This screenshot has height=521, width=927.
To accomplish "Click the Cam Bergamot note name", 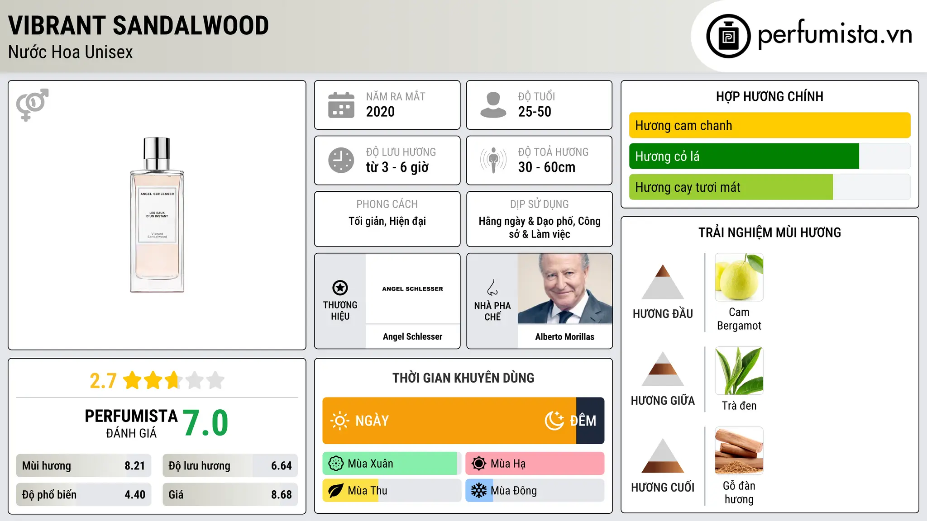I will pyautogui.click(x=739, y=319).
